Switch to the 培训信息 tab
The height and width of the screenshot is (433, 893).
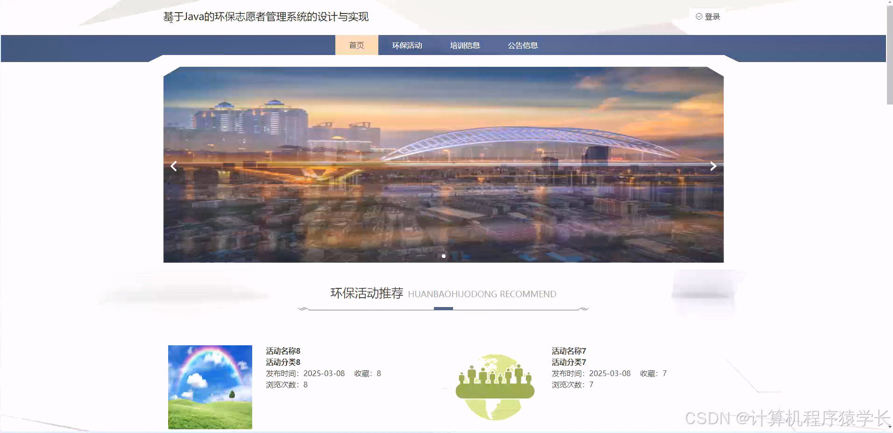pos(465,45)
